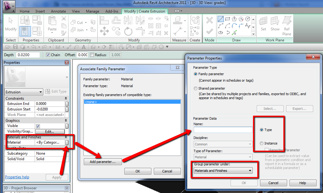Viewport: 323px width, 193px height.
Task: Switch to the Annotate ribbon tab
Action: [x=58, y=11]
